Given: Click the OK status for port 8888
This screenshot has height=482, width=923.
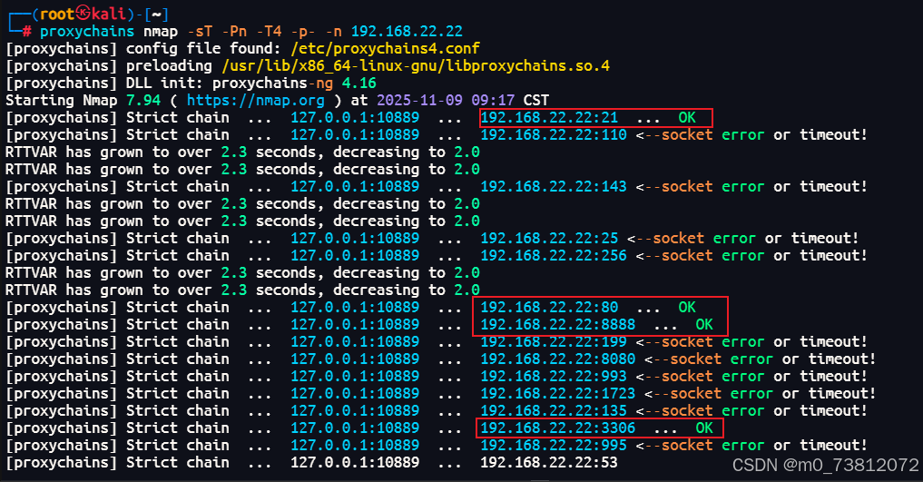Looking at the screenshot, I should pos(704,324).
